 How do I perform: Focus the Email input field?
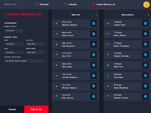point(14,52)
